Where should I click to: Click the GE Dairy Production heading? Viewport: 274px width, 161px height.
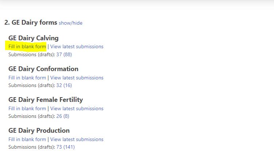pyautogui.click(x=39, y=131)
